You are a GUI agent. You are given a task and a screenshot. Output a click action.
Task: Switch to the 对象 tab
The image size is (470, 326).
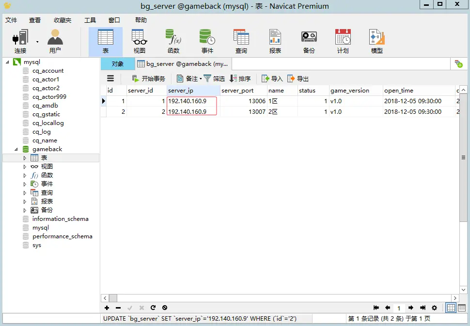click(x=117, y=64)
